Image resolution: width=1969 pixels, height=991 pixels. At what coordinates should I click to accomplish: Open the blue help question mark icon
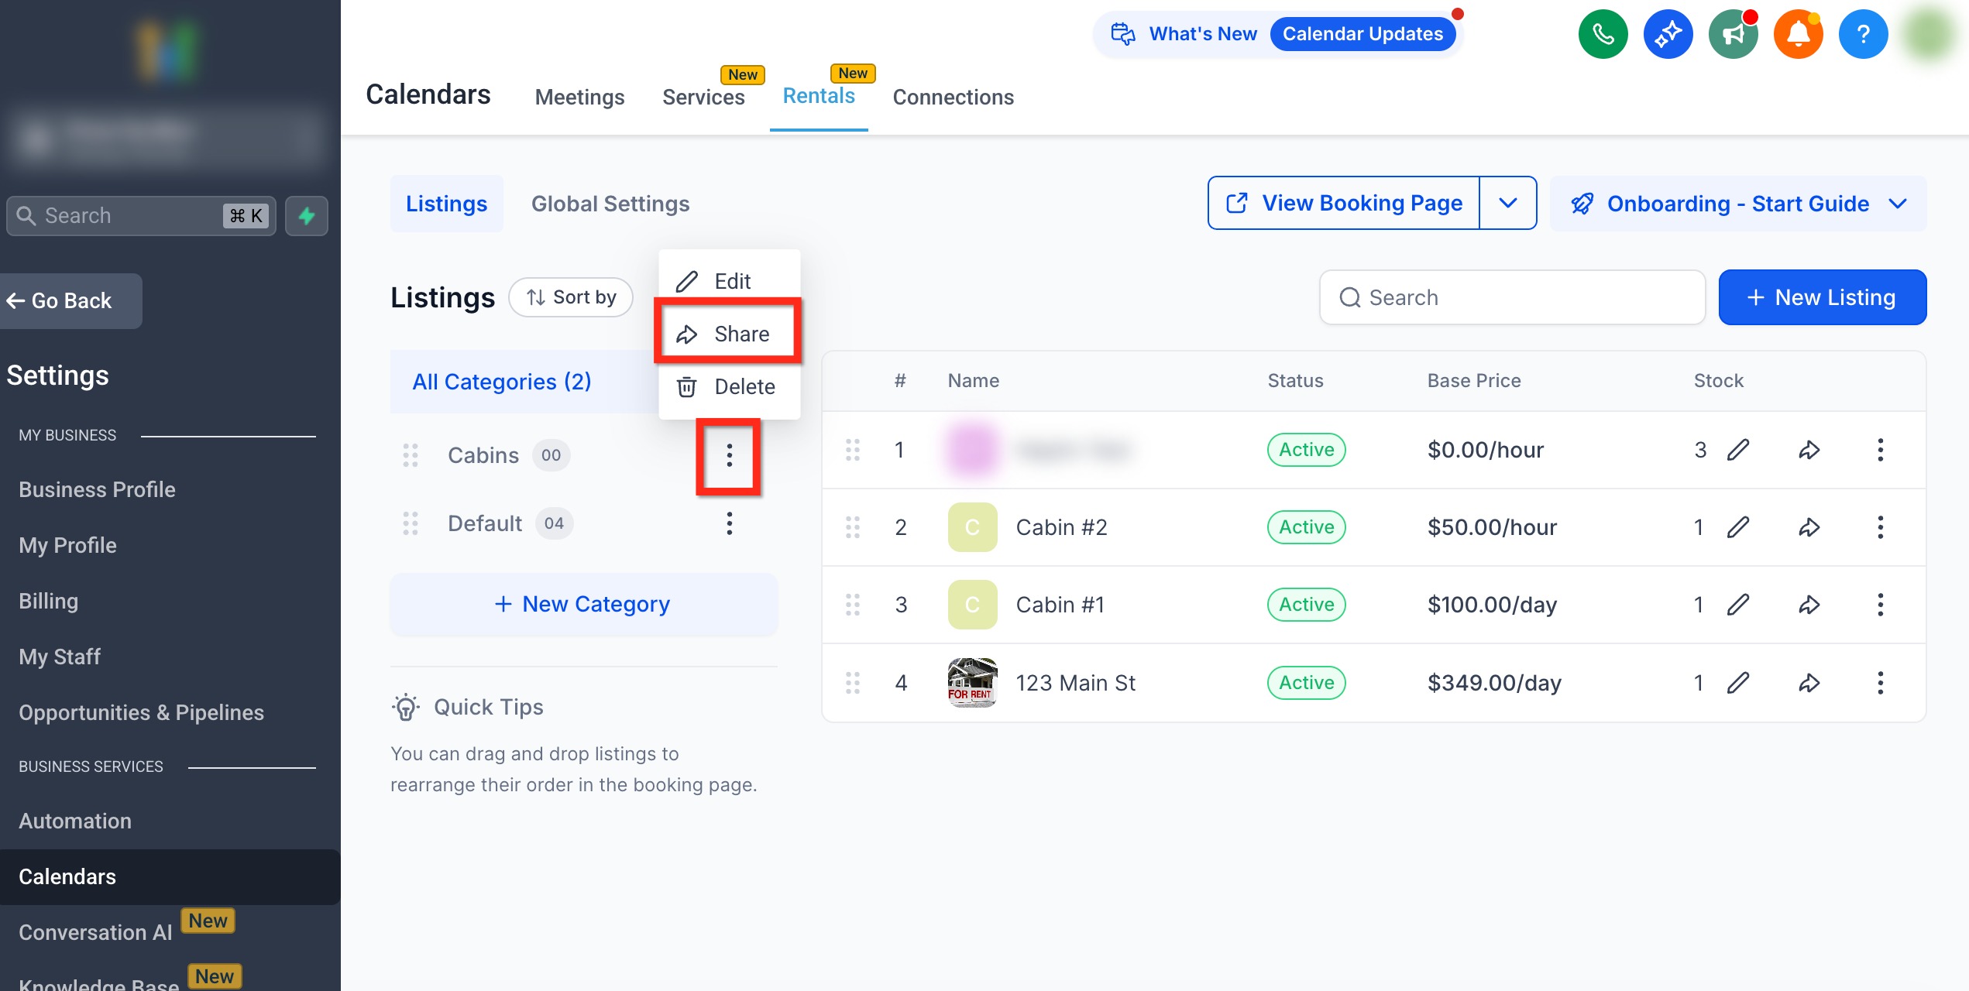point(1863,34)
